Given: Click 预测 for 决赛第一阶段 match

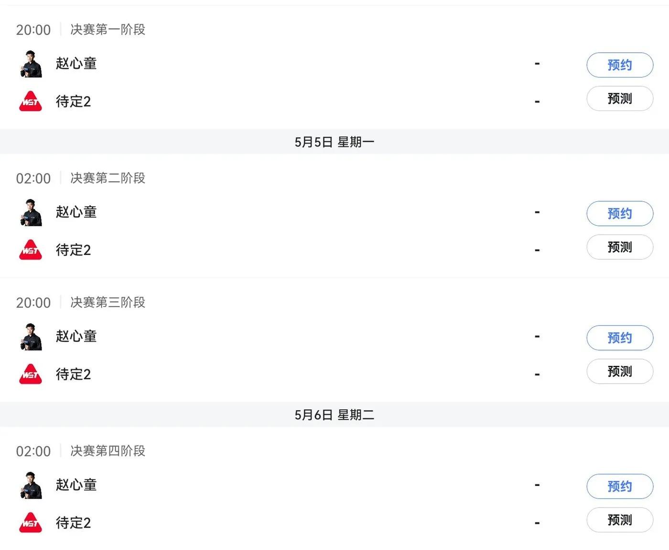Looking at the screenshot, I should (x=620, y=99).
